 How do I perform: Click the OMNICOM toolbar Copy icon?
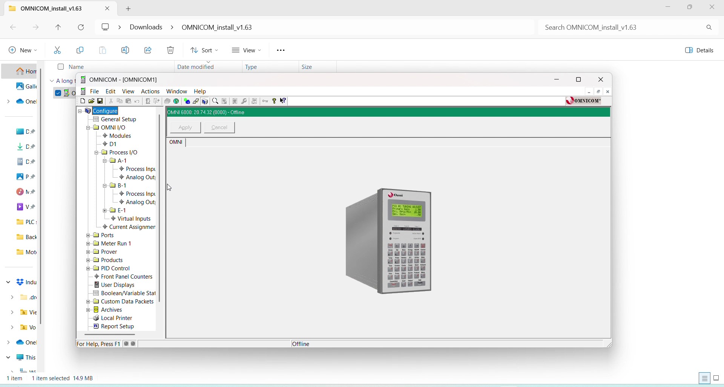[120, 101]
